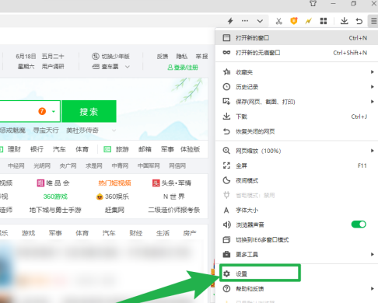Select 下载 in the menu
Image resolution: width=378 pixels, height=303 pixels.
296,117
